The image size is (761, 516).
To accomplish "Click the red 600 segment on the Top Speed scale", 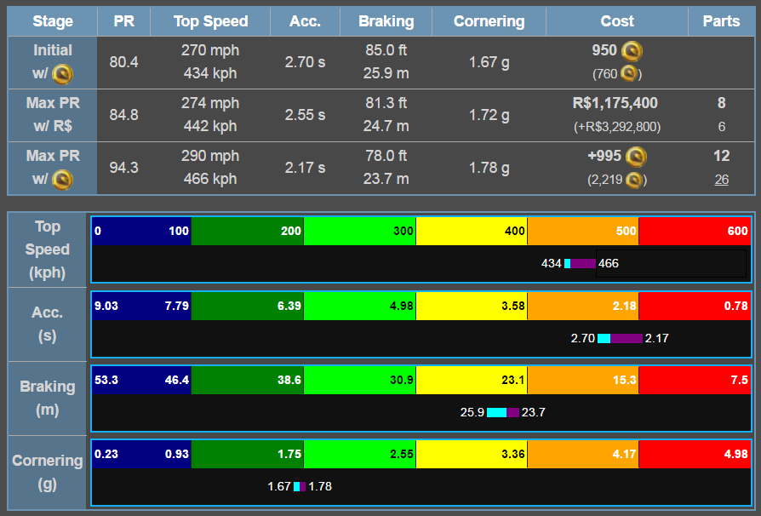I will 694,231.
